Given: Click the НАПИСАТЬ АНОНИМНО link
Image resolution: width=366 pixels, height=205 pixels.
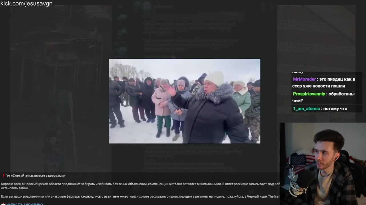Looking at the screenshot, I should (25, 204).
